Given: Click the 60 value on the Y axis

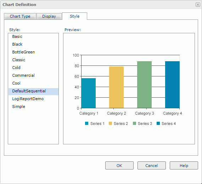Looking at the screenshot, I should click(x=77, y=76).
